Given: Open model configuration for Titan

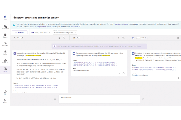Looking at the screenshot, I should click(x=119, y=38).
